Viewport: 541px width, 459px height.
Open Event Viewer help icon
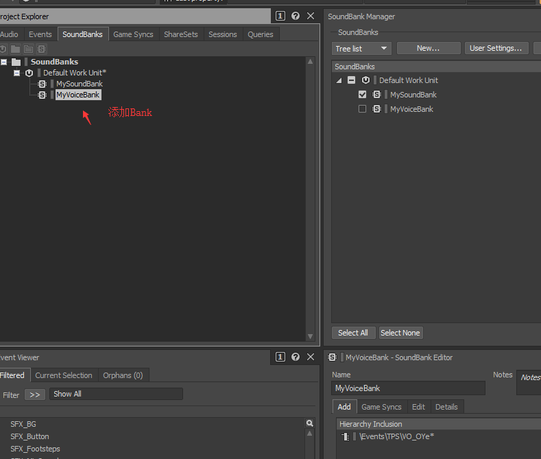296,357
